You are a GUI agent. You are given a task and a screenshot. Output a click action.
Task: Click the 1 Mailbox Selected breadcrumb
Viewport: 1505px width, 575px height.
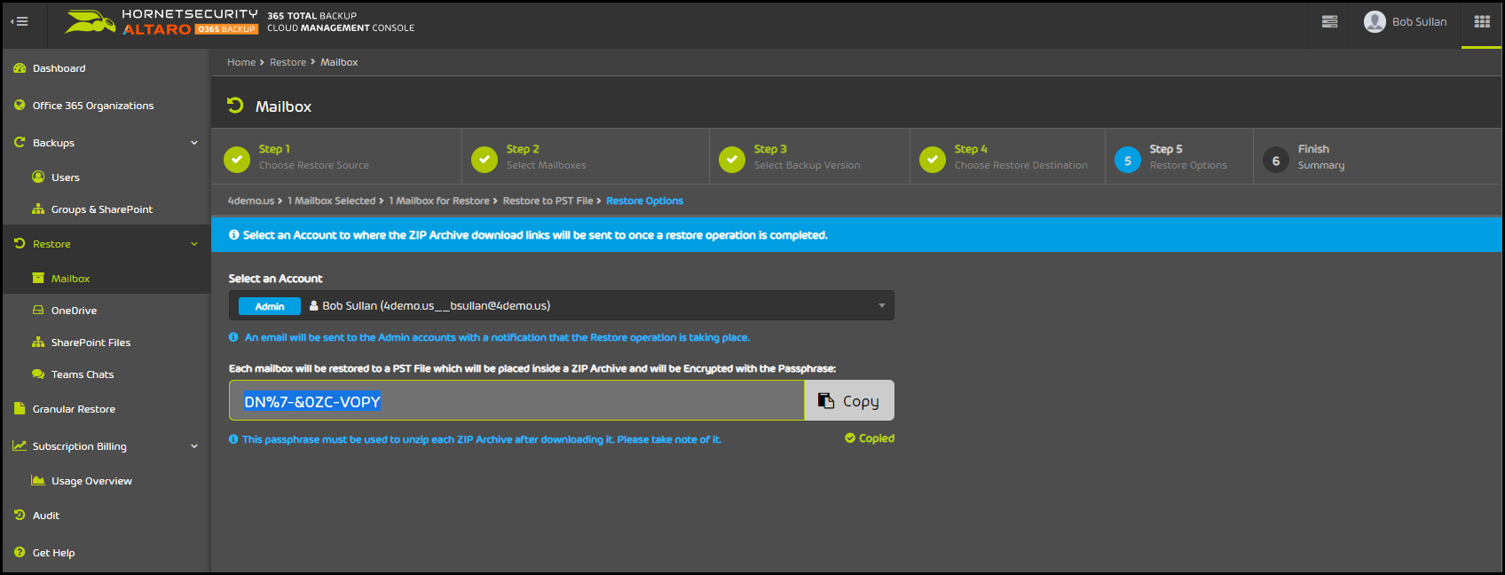pos(331,201)
